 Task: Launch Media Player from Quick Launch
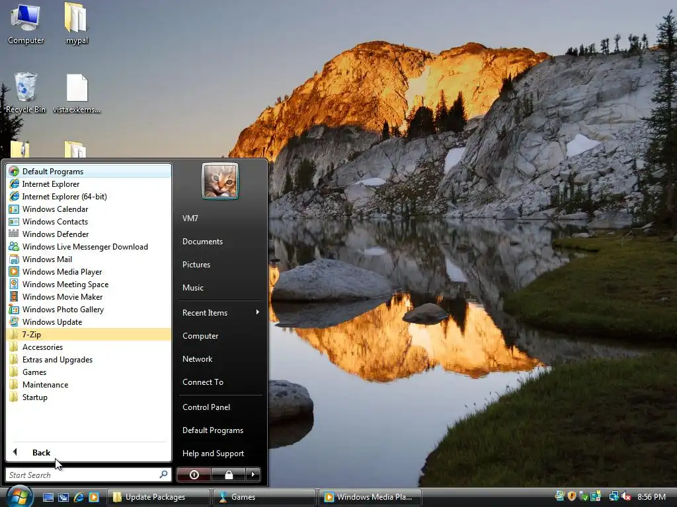click(94, 497)
